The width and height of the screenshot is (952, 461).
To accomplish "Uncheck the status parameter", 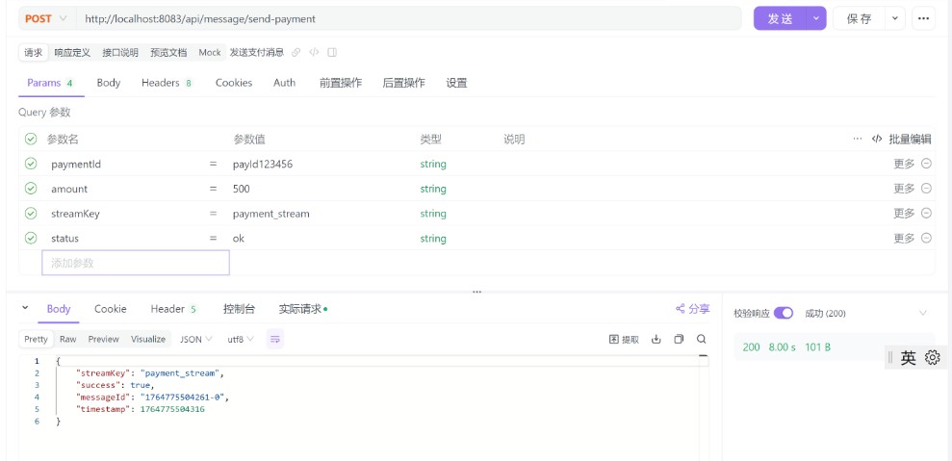I will coord(31,238).
